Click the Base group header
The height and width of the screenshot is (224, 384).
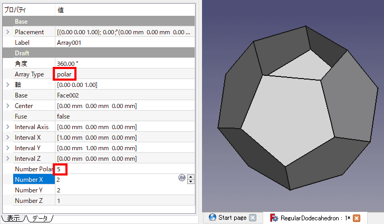(x=99, y=21)
